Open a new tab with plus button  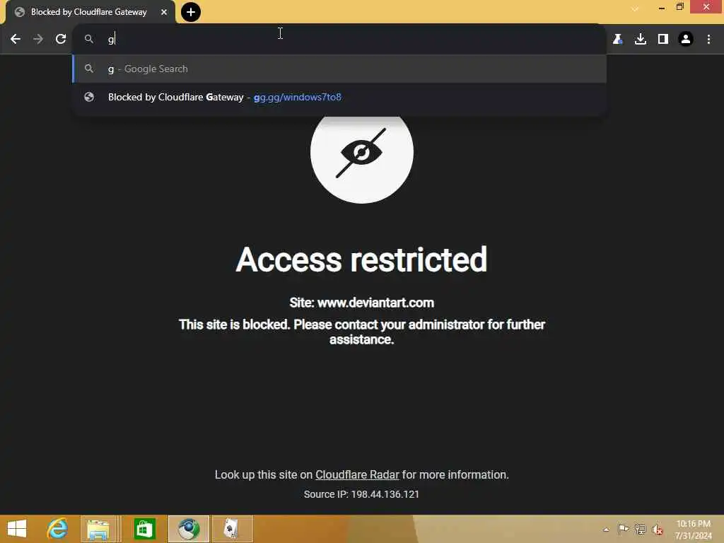pos(191,12)
